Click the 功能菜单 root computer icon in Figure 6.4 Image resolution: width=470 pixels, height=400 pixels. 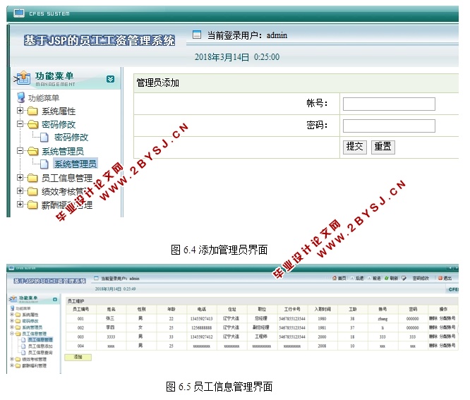tap(21, 97)
